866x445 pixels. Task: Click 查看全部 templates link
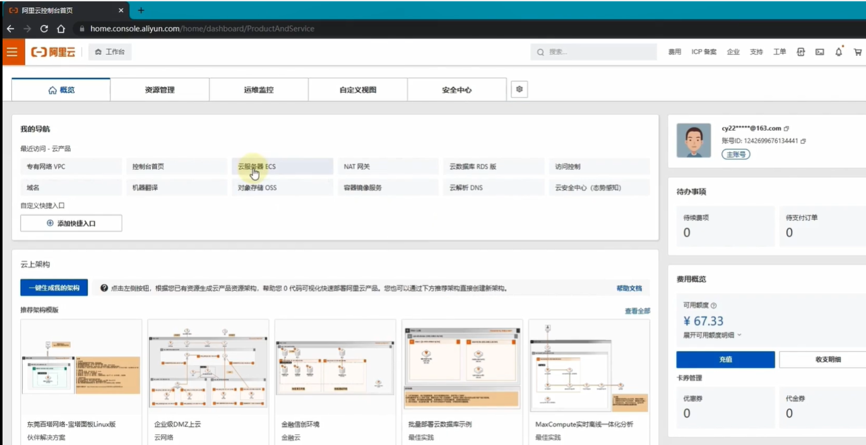coord(638,311)
